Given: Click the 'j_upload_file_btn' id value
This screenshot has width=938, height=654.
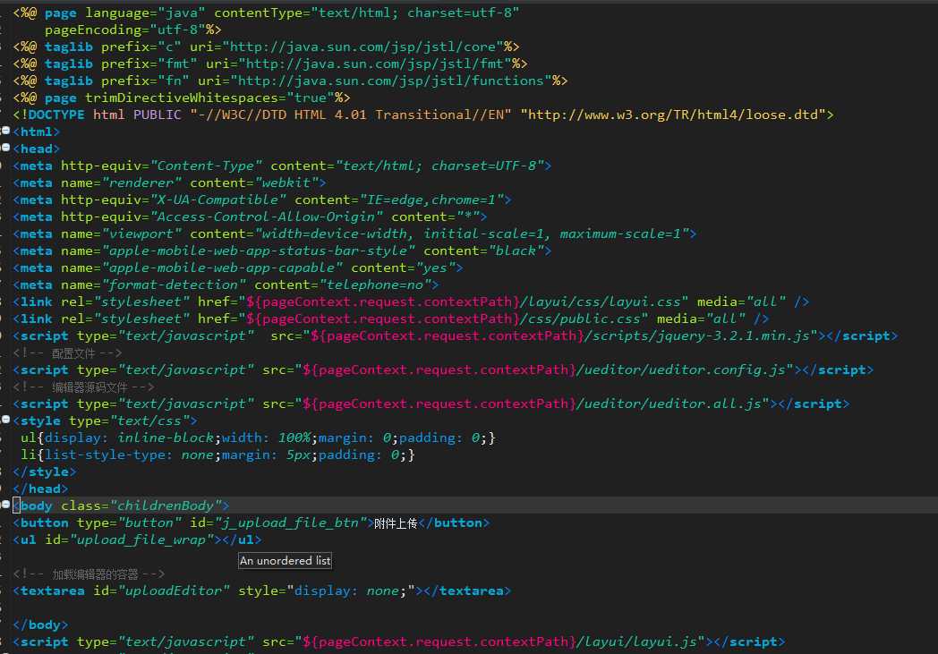Looking at the screenshot, I should coord(290,523).
